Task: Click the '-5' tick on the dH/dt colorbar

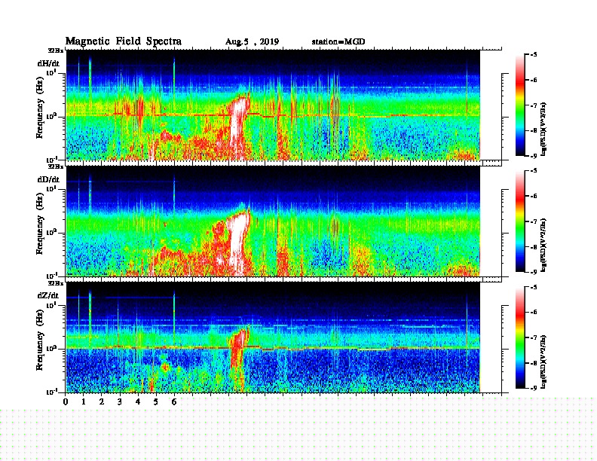Action: [534, 55]
